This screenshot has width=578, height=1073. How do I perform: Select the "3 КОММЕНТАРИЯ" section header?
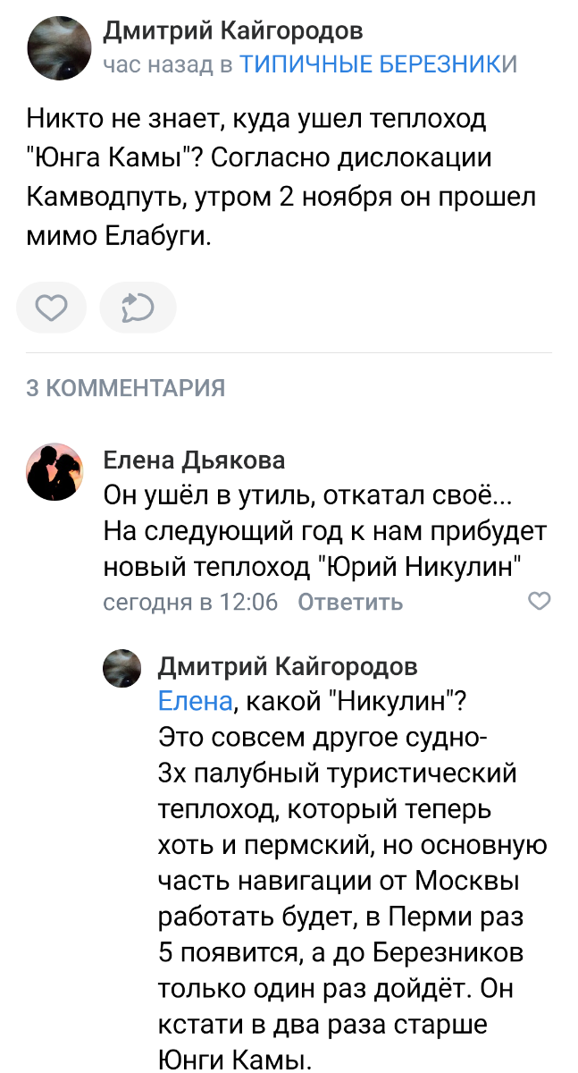tap(125, 388)
